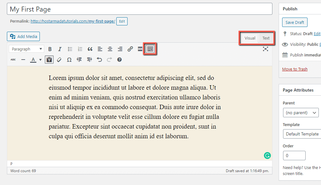Toggle the toolbar kitchen sink
The height and width of the screenshot is (185, 321).
[x=150, y=49]
